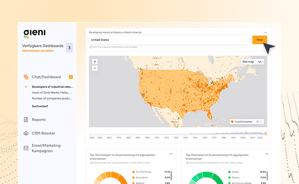Click 19.4% value for Metals
The width and height of the screenshot is (299, 184).
pyautogui.click(x=263, y=172)
